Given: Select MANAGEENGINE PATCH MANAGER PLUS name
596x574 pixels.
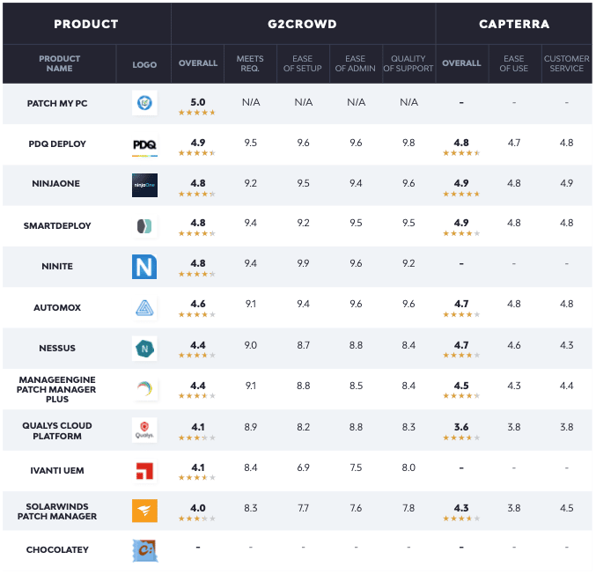Looking at the screenshot, I should click(x=56, y=390).
